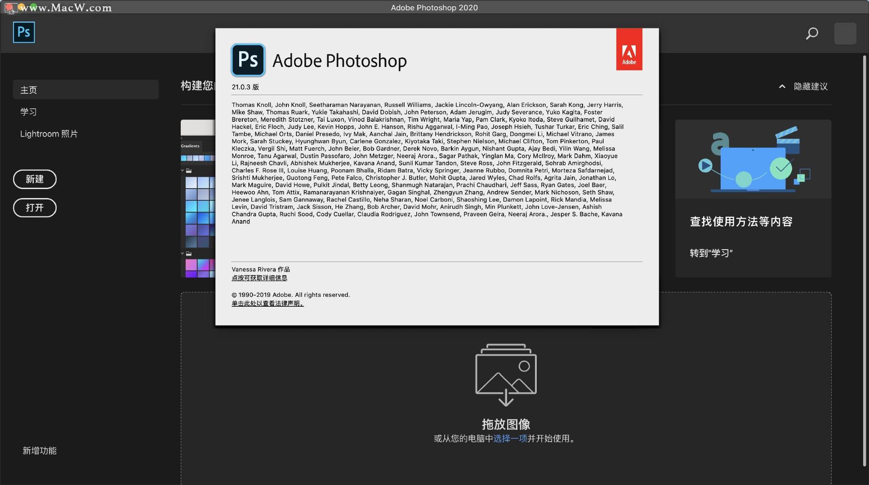Click the Vanessa Rivera 作品 credit text
This screenshot has height=485, width=869.
click(261, 269)
